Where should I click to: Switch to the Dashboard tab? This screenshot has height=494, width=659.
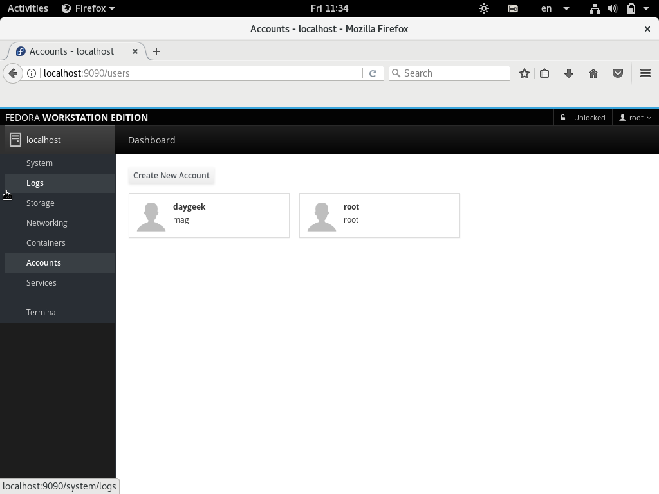(x=152, y=140)
